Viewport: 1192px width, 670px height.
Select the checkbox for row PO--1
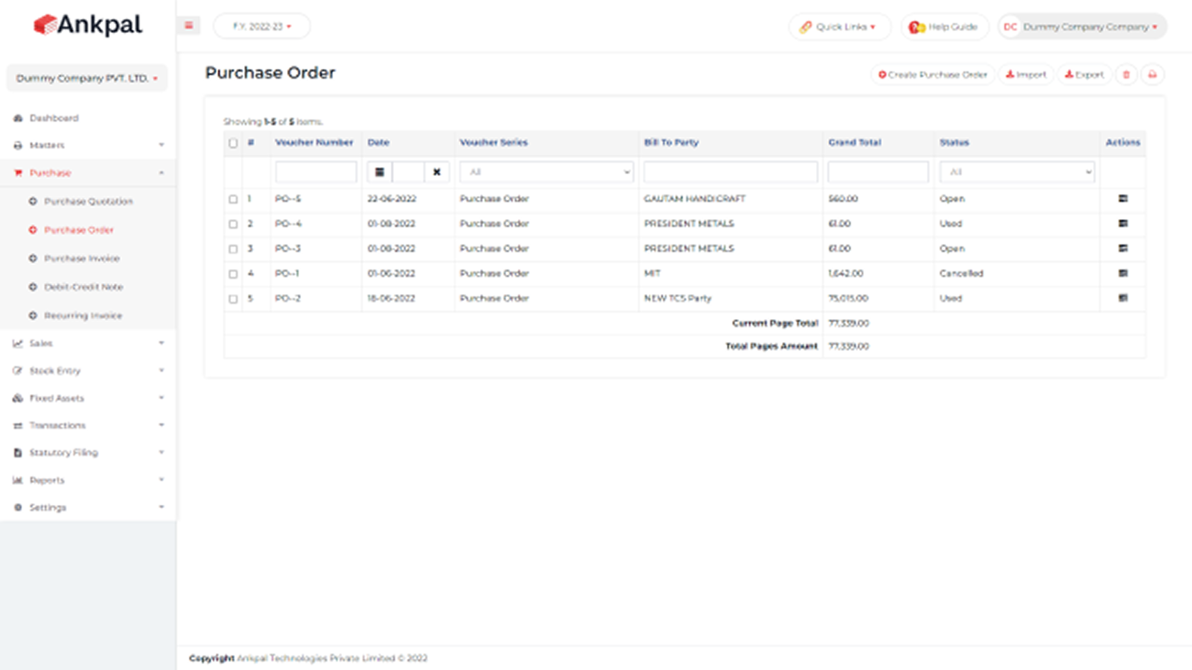233,274
